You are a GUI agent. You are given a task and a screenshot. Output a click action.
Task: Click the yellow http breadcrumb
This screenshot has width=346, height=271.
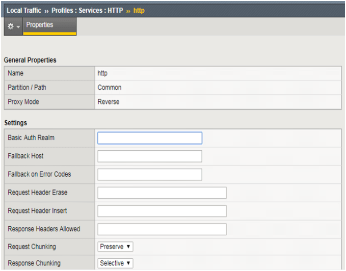(x=139, y=11)
